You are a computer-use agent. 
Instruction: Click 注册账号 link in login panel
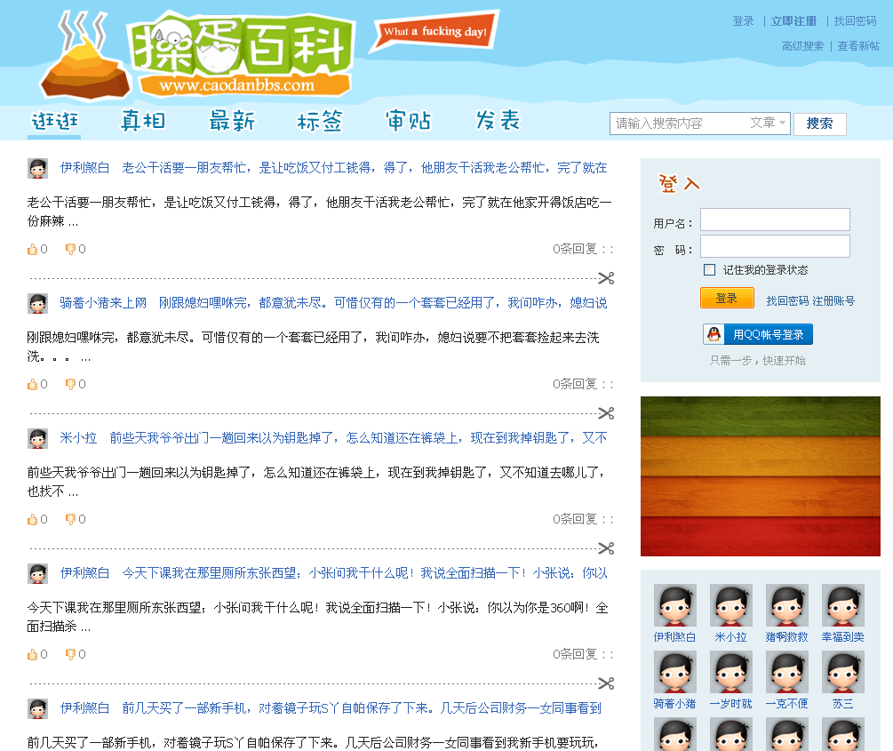click(x=833, y=301)
